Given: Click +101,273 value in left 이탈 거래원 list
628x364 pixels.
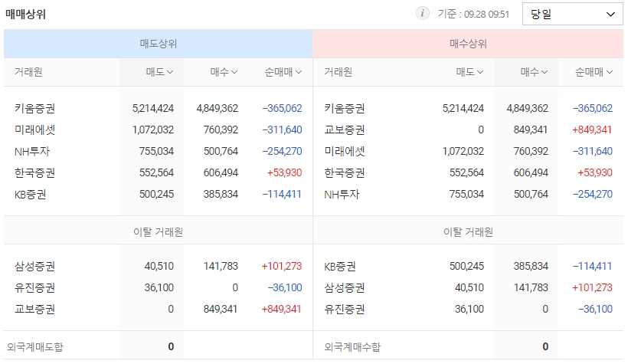Looking at the screenshot, I should click(282, 266).
